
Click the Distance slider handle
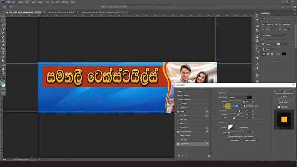(x=239, y=111)
